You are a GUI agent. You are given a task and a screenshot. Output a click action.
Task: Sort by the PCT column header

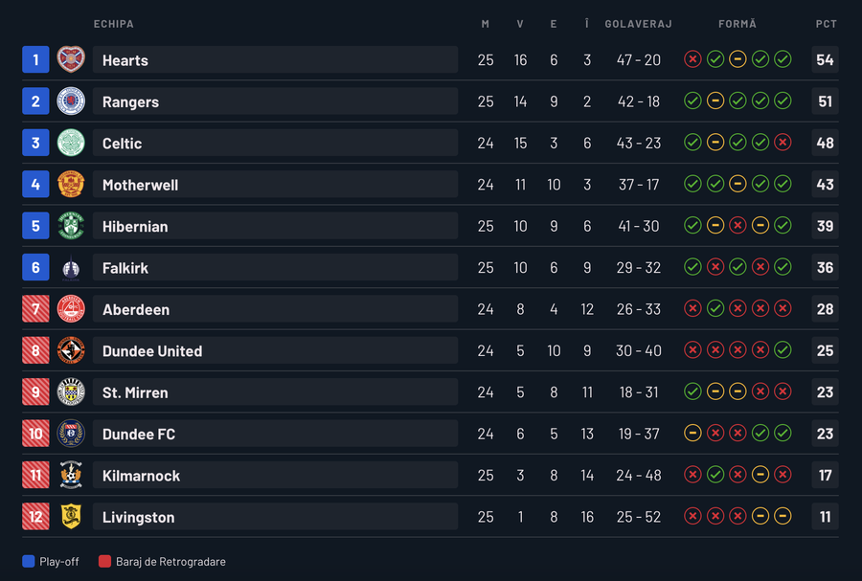pyautogui.click(x=826, y=24)
